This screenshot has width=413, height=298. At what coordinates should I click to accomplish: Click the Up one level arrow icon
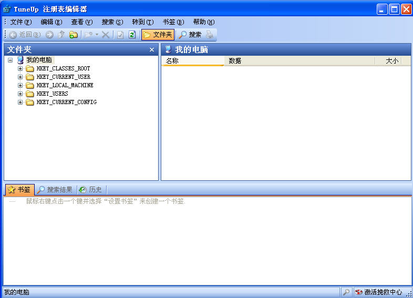[x=61, y=35]
